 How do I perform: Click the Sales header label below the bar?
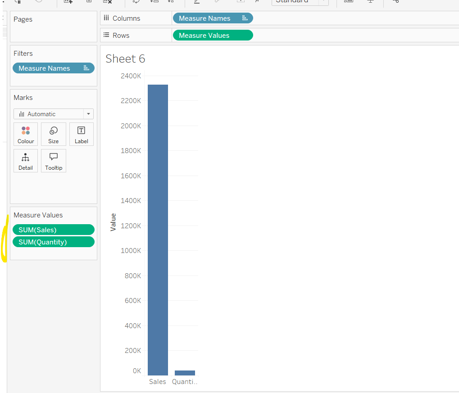coord(158,382)
